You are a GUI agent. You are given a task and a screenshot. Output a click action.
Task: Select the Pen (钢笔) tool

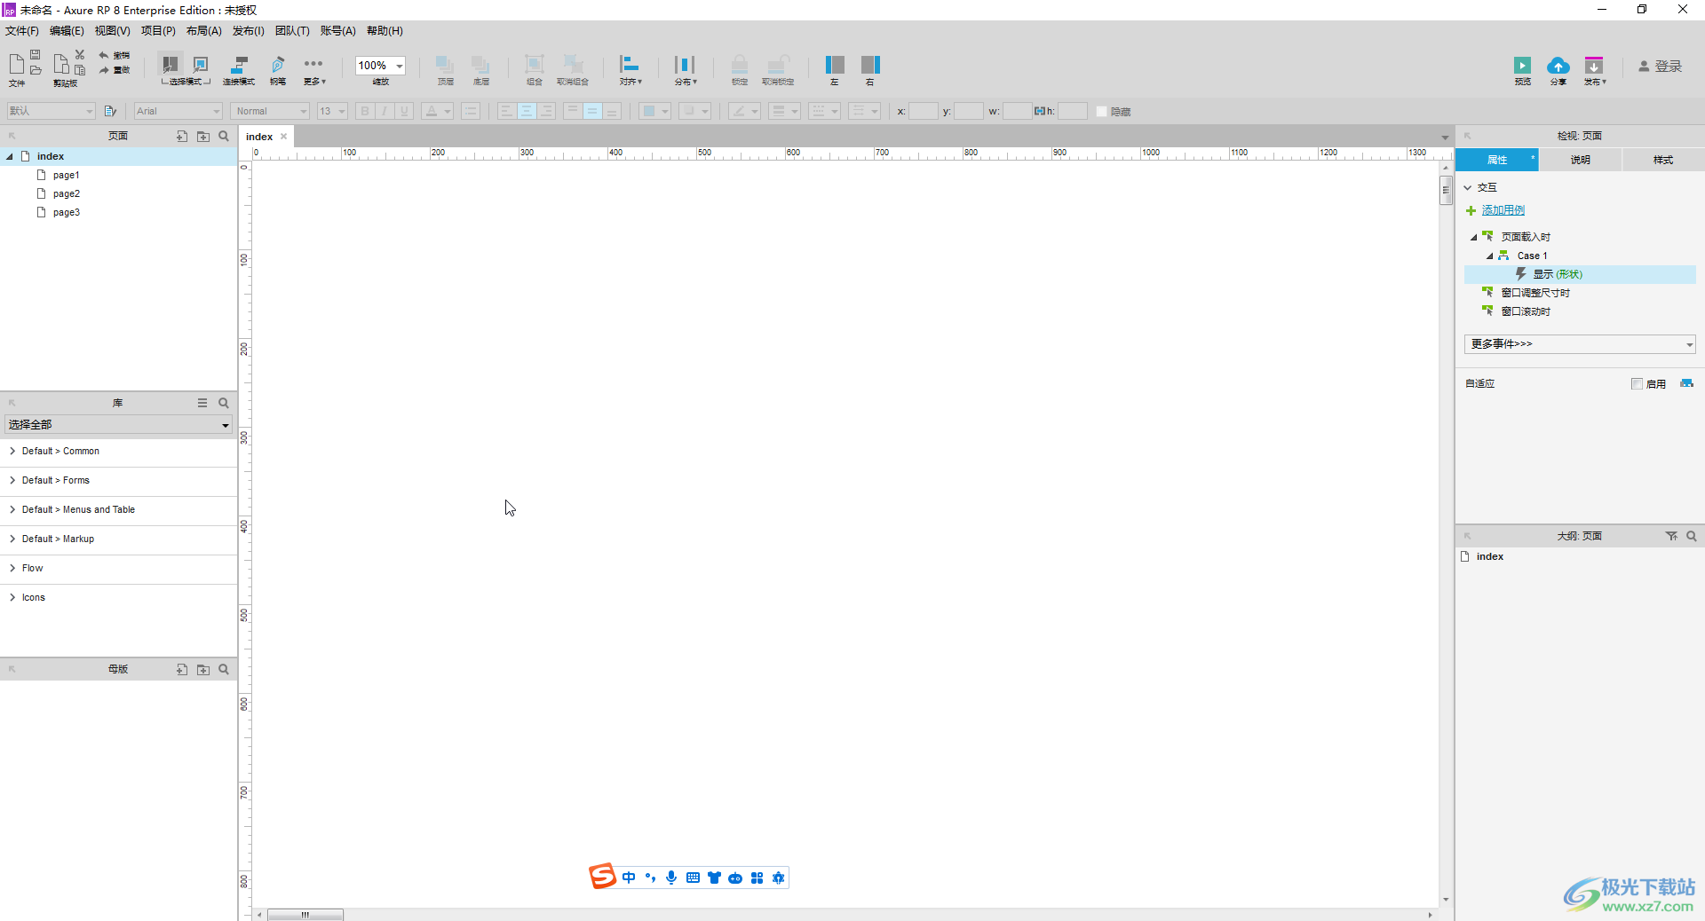click(278, 65)
